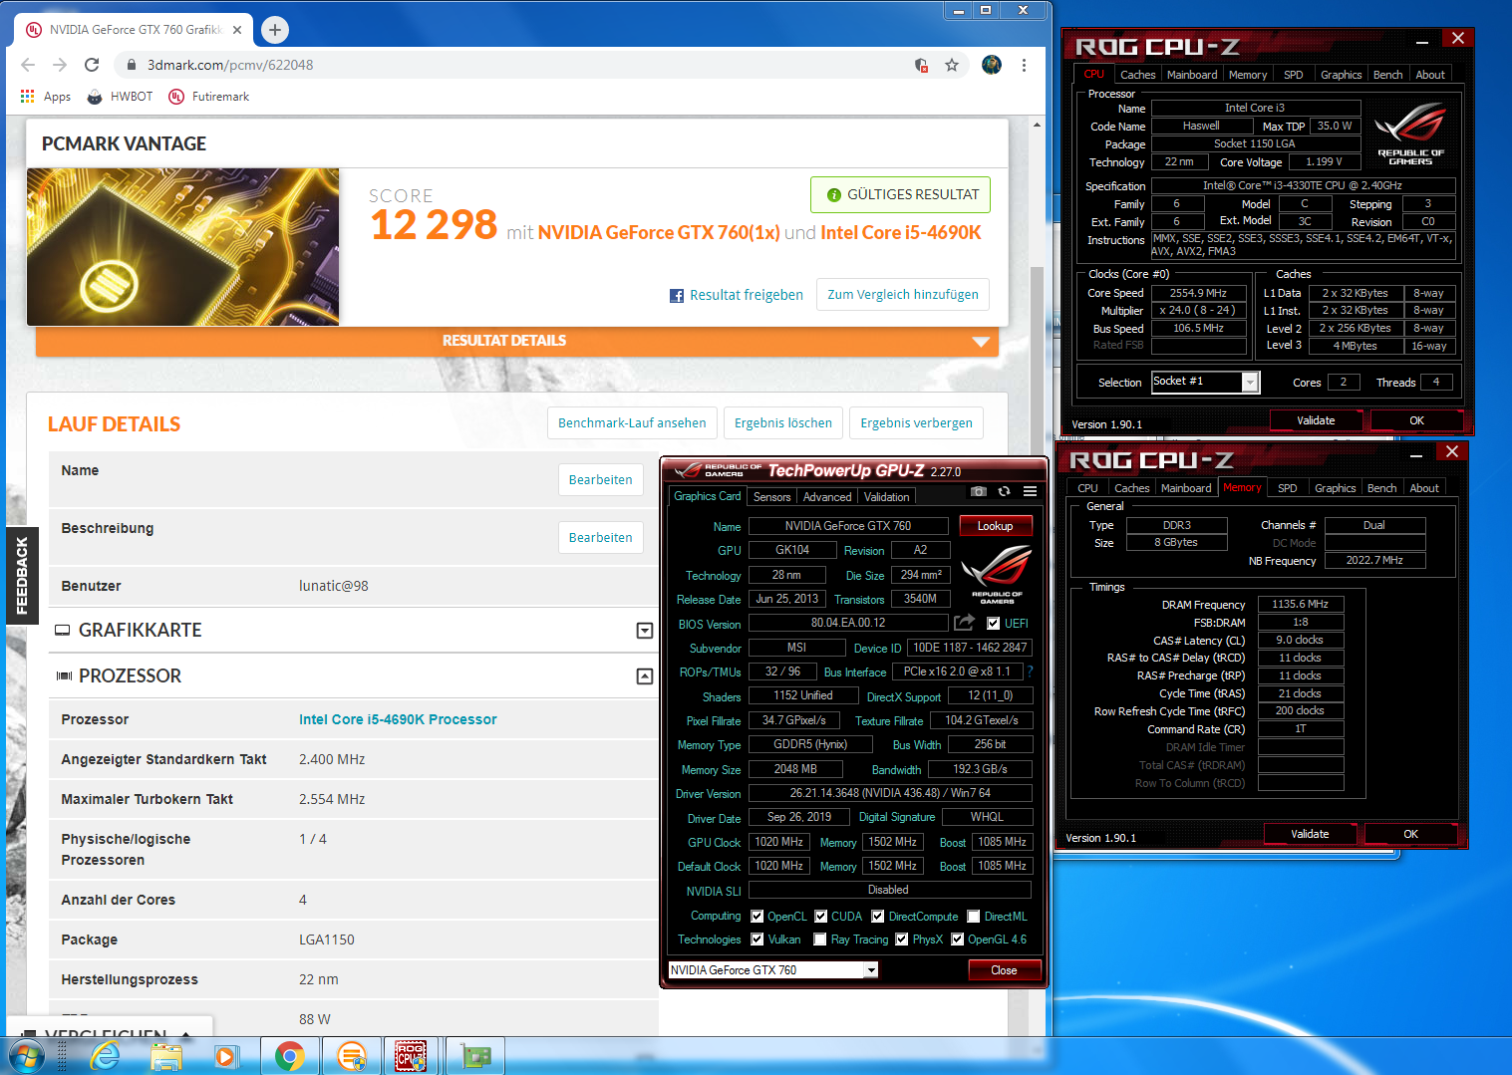Collapse the PROZESSOR section
The width and height of the screenshot is (1512, 1075).
pyautogui.click(x=645, y=676)
